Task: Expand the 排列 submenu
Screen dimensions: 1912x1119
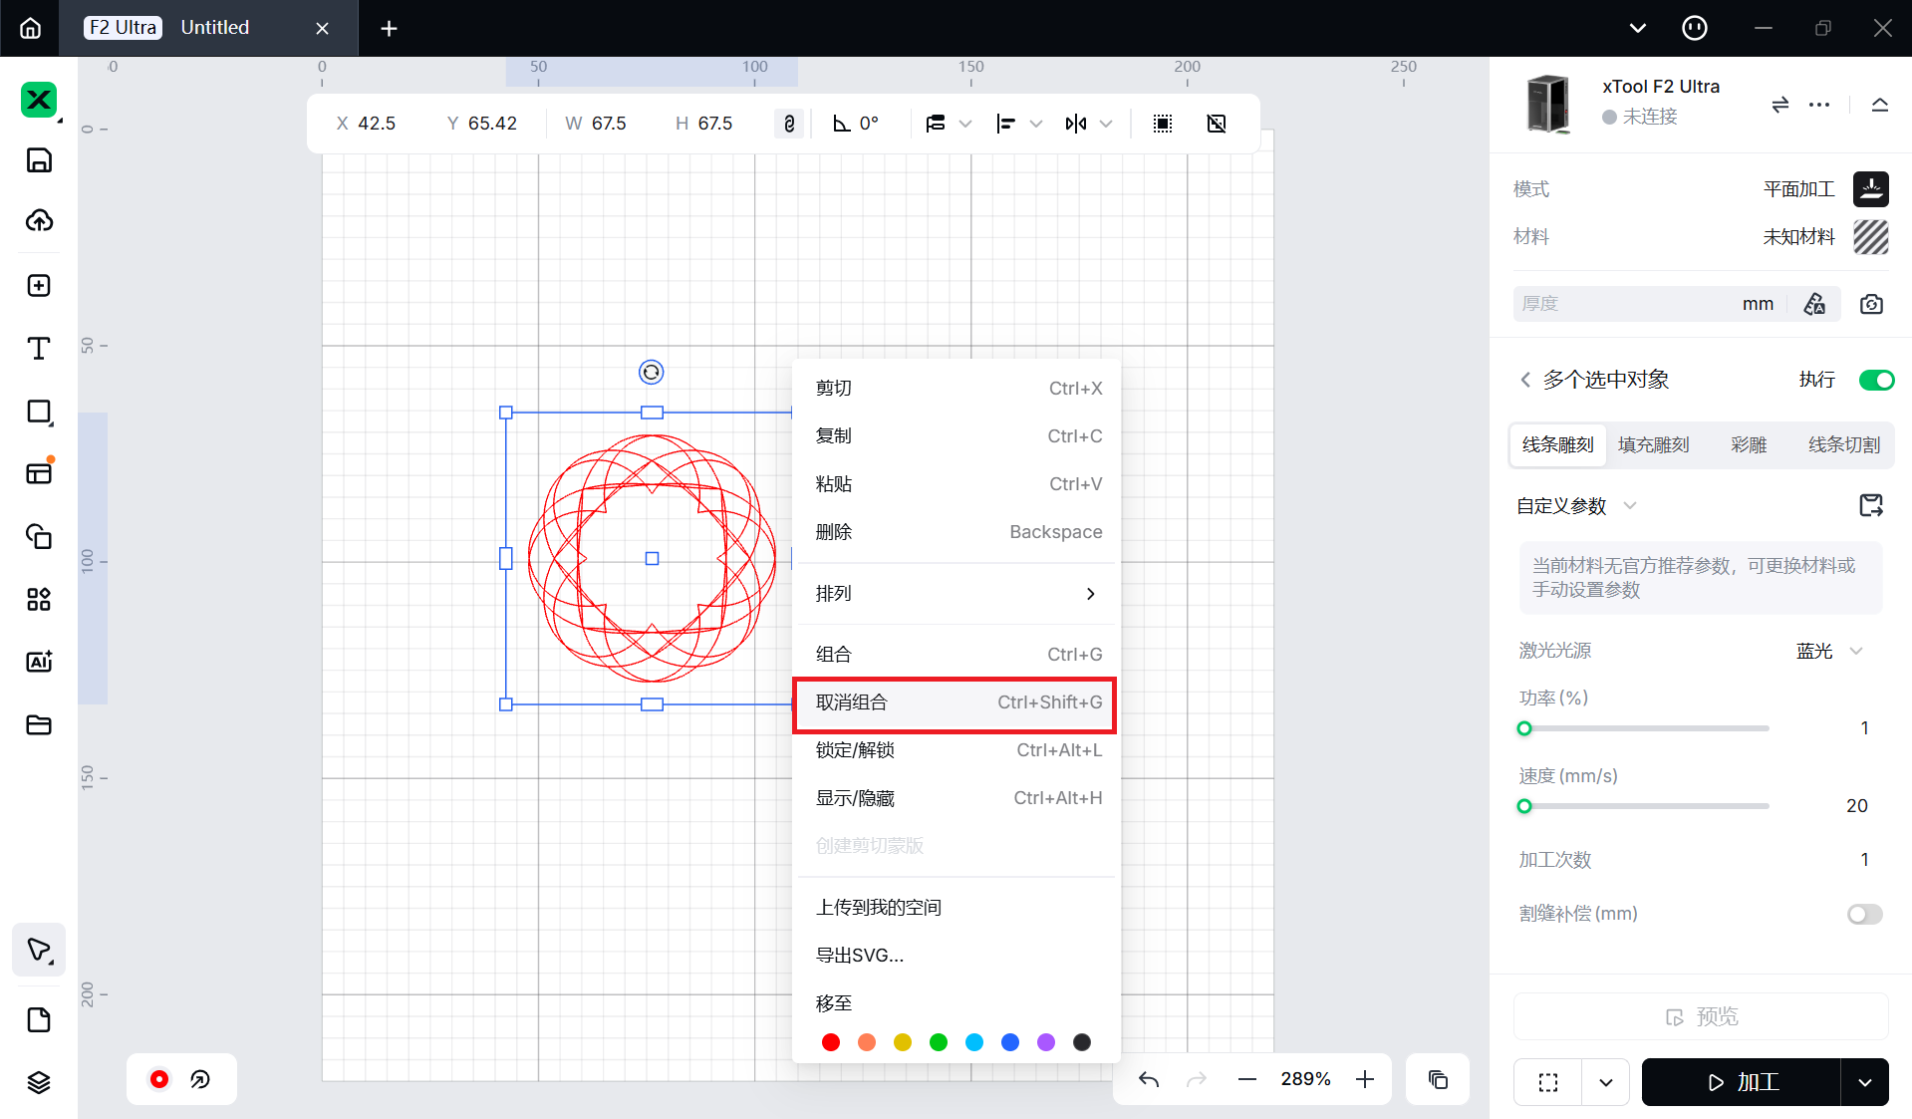Action: 955,594
